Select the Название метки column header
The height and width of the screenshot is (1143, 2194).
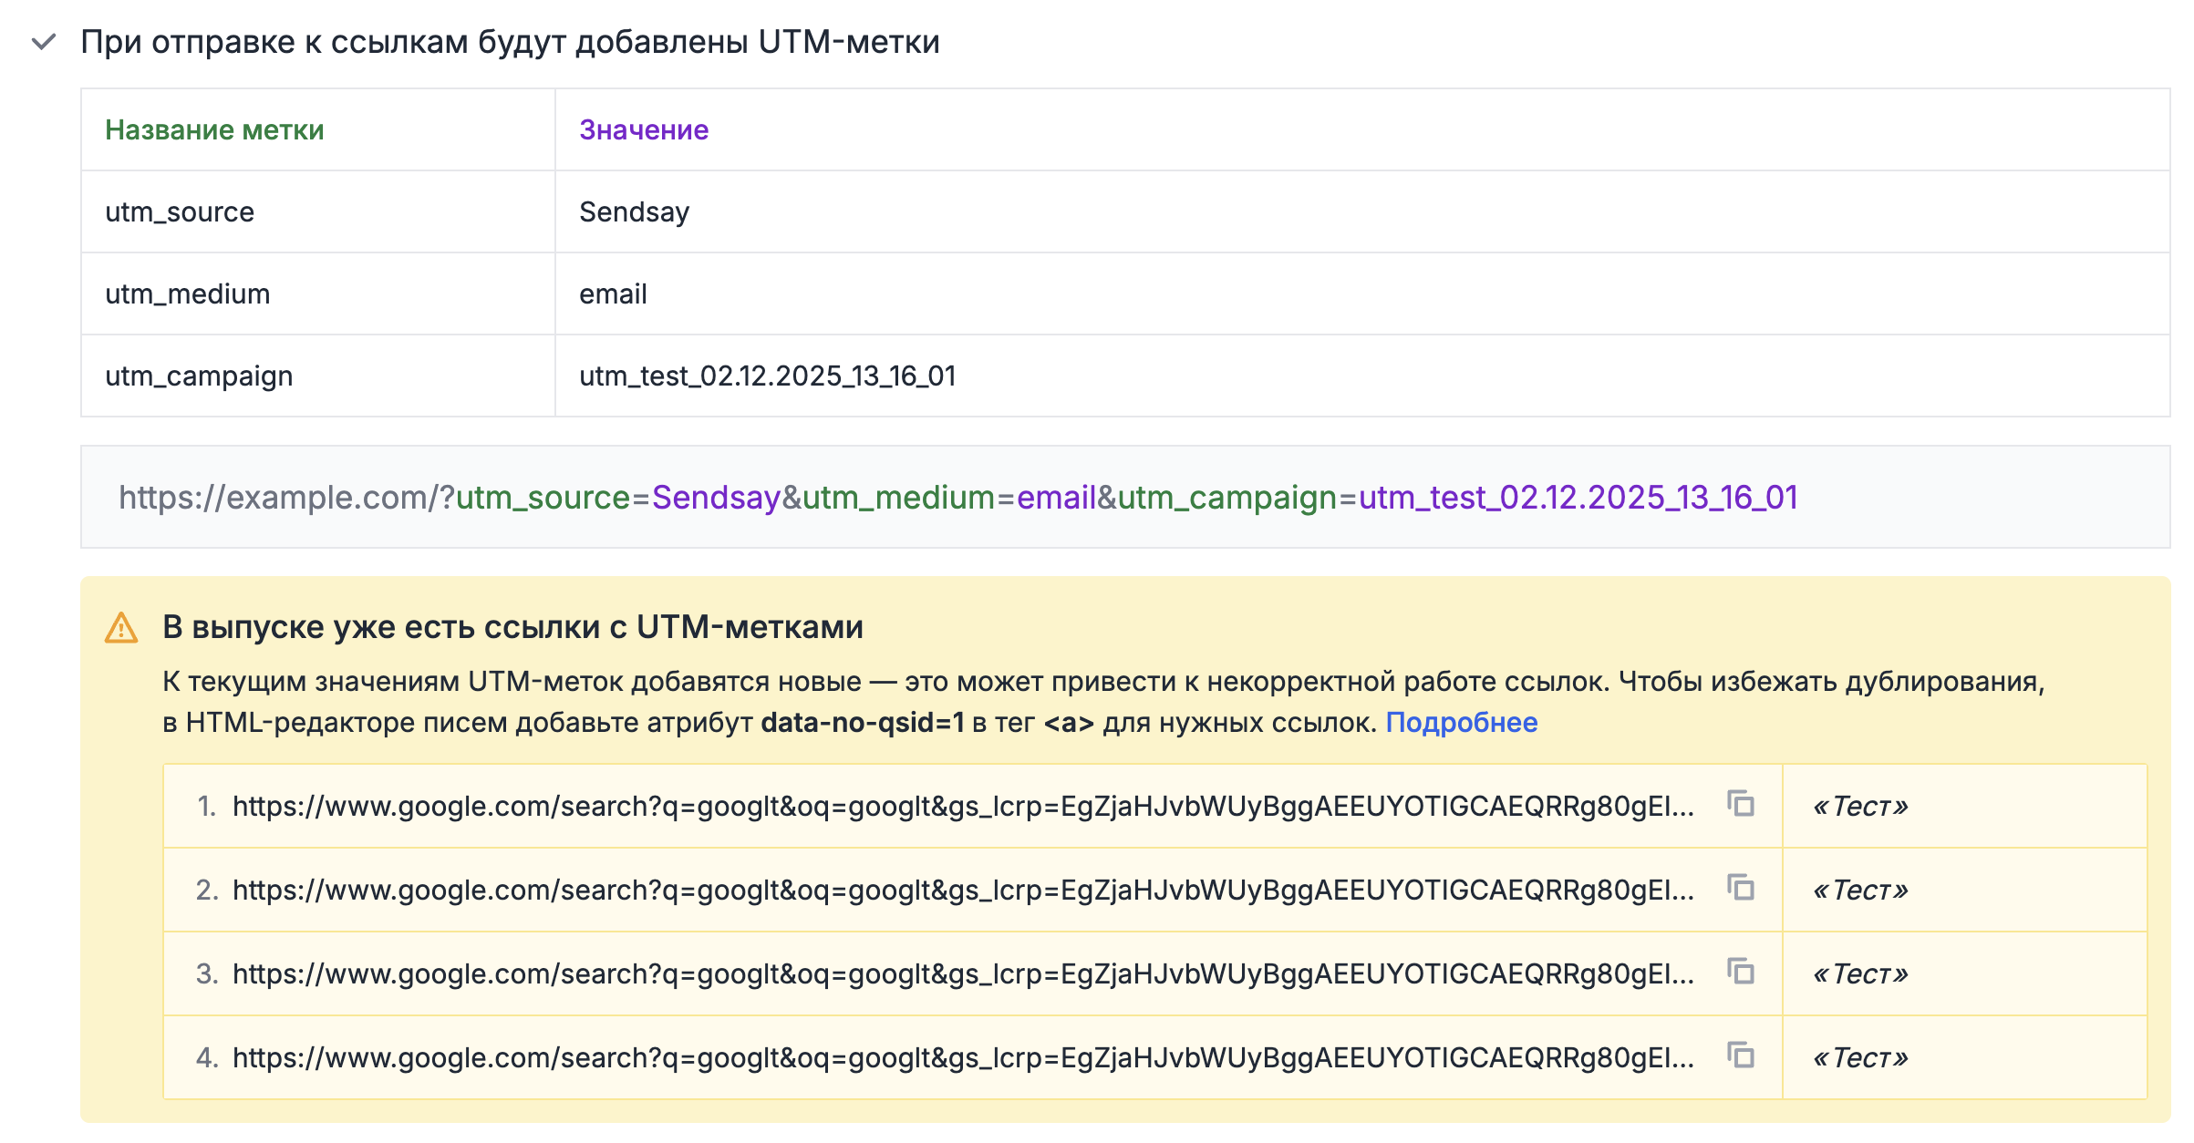tap(214, 129)
